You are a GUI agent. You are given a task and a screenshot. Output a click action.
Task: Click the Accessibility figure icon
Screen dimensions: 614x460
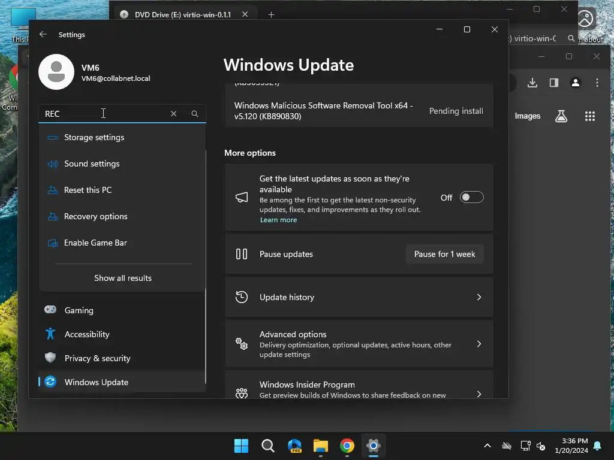50,334
